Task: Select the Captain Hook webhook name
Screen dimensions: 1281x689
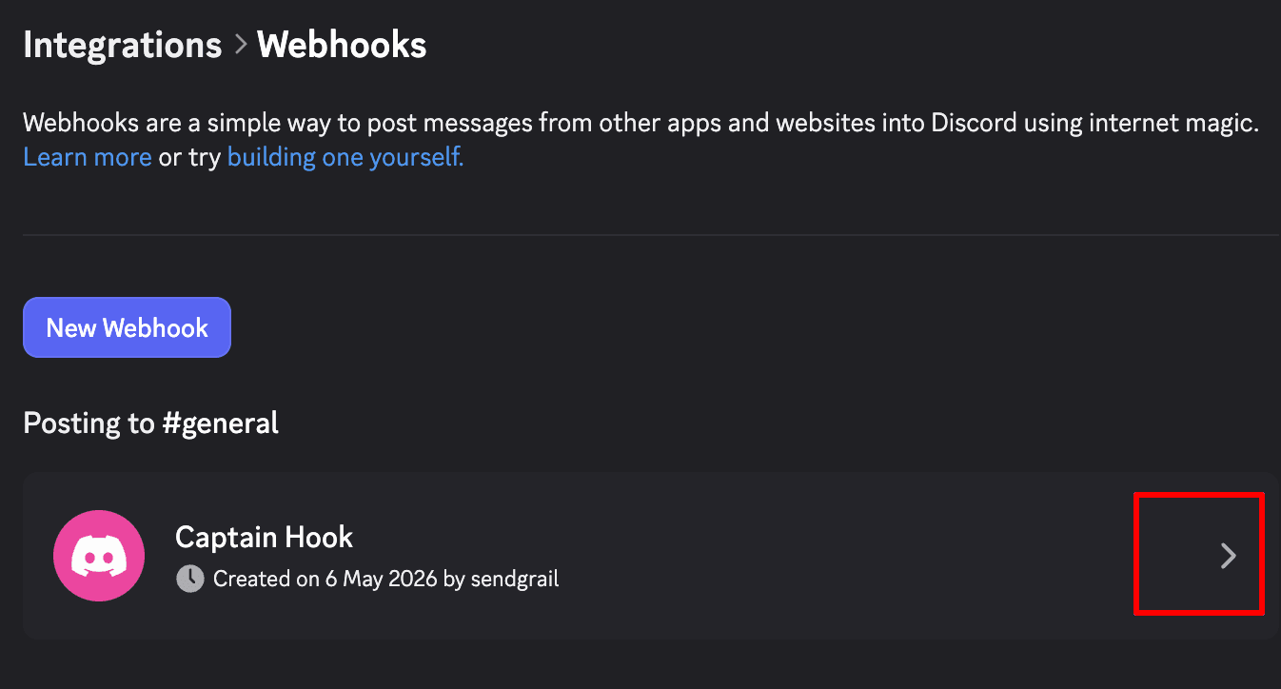Action: [264, 537]
